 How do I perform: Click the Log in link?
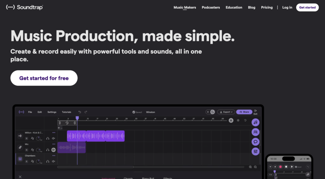287,7
